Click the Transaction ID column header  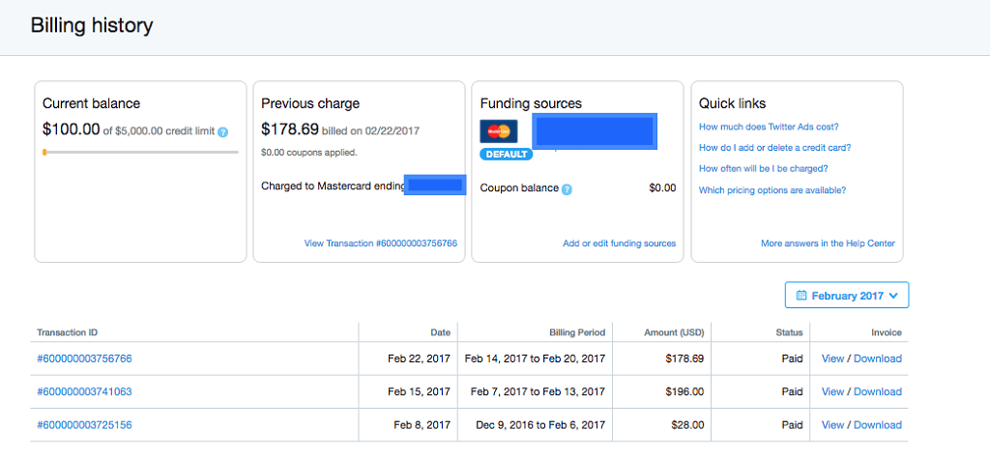click(x=67, y=332)
